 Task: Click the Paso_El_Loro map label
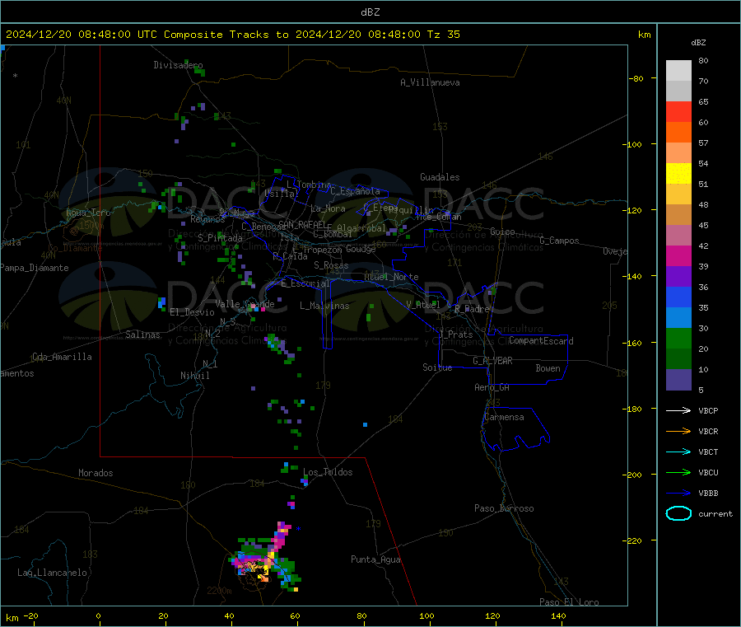point(569,602)
